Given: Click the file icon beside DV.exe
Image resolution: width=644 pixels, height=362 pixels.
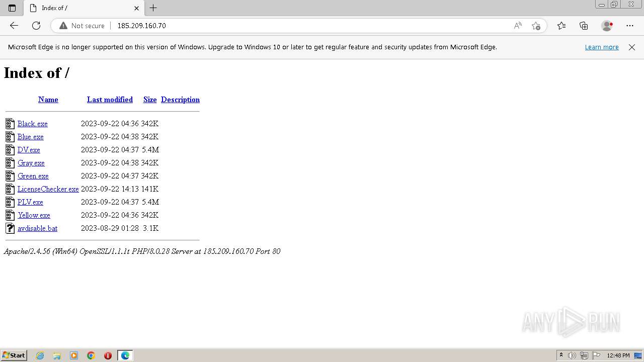Looking at the screenshot, I should tap(10, 150).
